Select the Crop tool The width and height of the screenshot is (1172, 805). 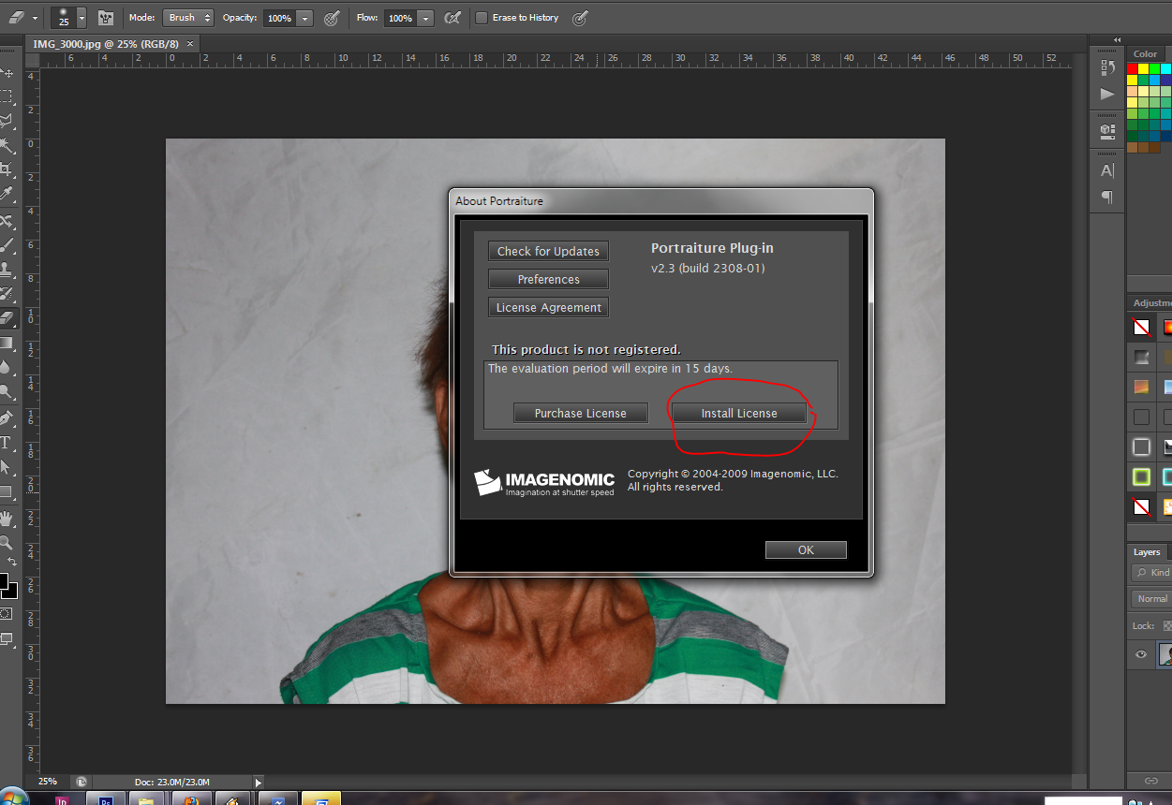(x=7, y=169)
